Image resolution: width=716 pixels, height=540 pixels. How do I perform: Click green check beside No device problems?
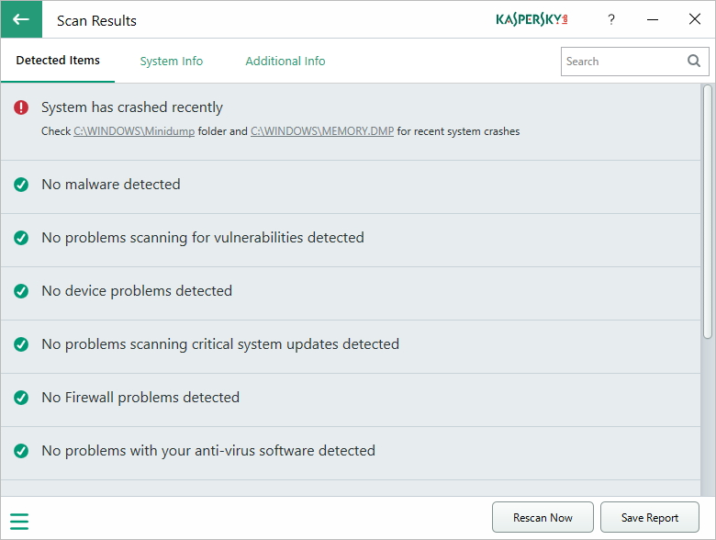[x=21, y=291]
